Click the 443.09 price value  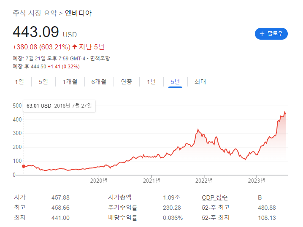(x=36, y=32)
